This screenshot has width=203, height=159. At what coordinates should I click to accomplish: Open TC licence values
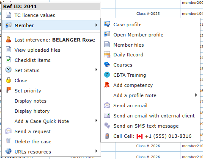pyautogui.click(x=51, y=15)
